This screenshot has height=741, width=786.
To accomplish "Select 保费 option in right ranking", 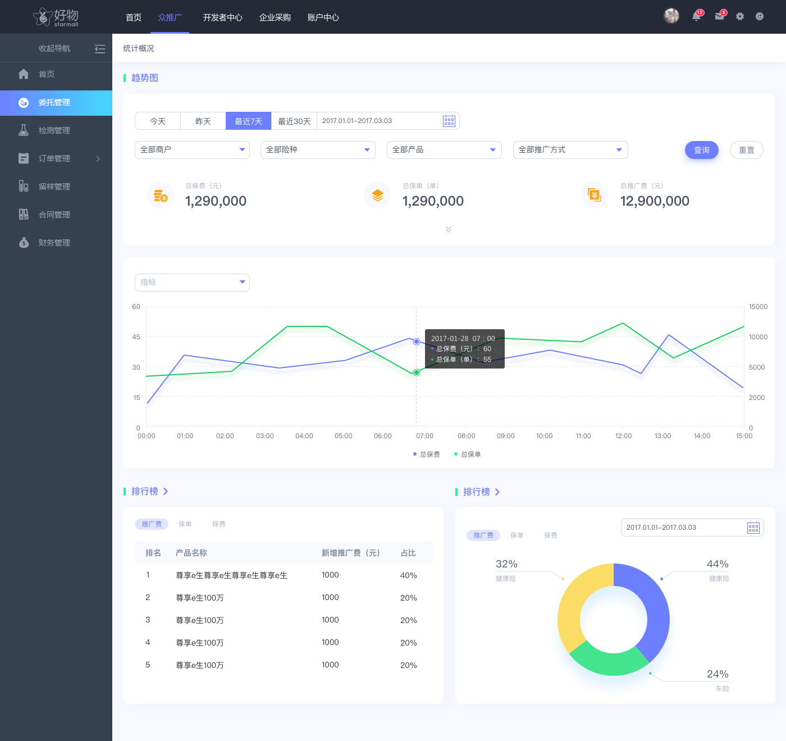I will pyautogui.click(x=551, y=535).
